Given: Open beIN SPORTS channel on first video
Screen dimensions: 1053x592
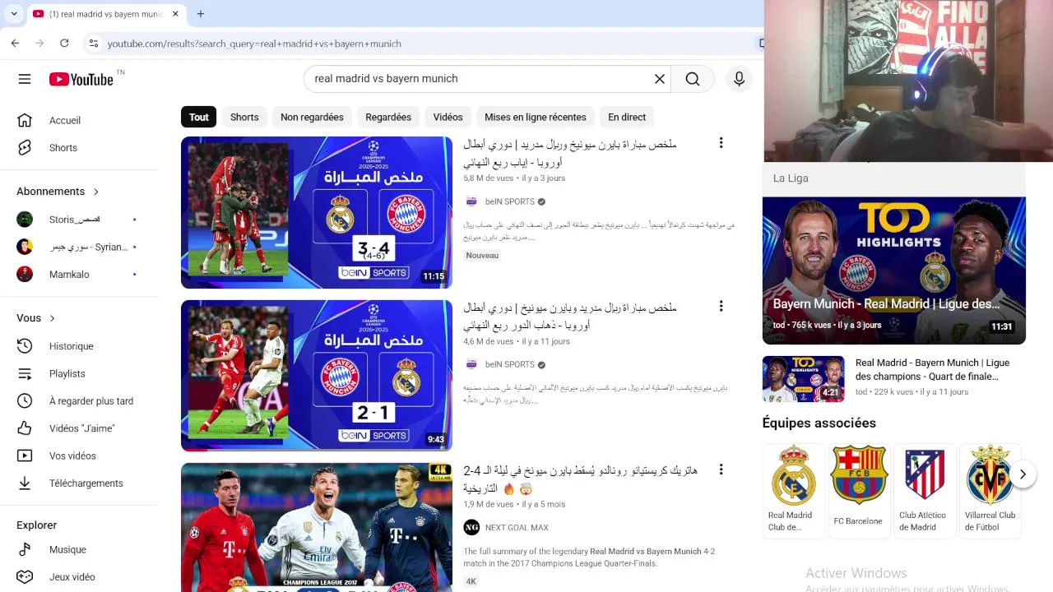Looking at the screenshot, I should pos(510,201).
